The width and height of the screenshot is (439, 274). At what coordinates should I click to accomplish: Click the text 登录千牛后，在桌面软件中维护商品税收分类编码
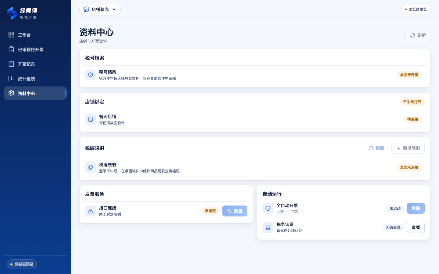[139, 171]
